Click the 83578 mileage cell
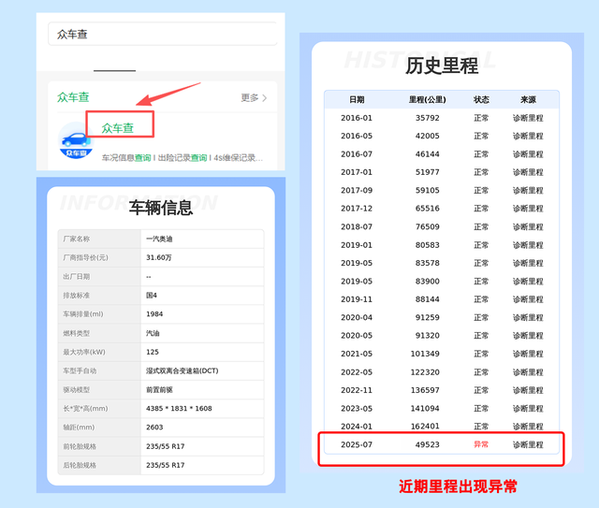The width and height of the screenshot is (599, 508). (428, 263)
